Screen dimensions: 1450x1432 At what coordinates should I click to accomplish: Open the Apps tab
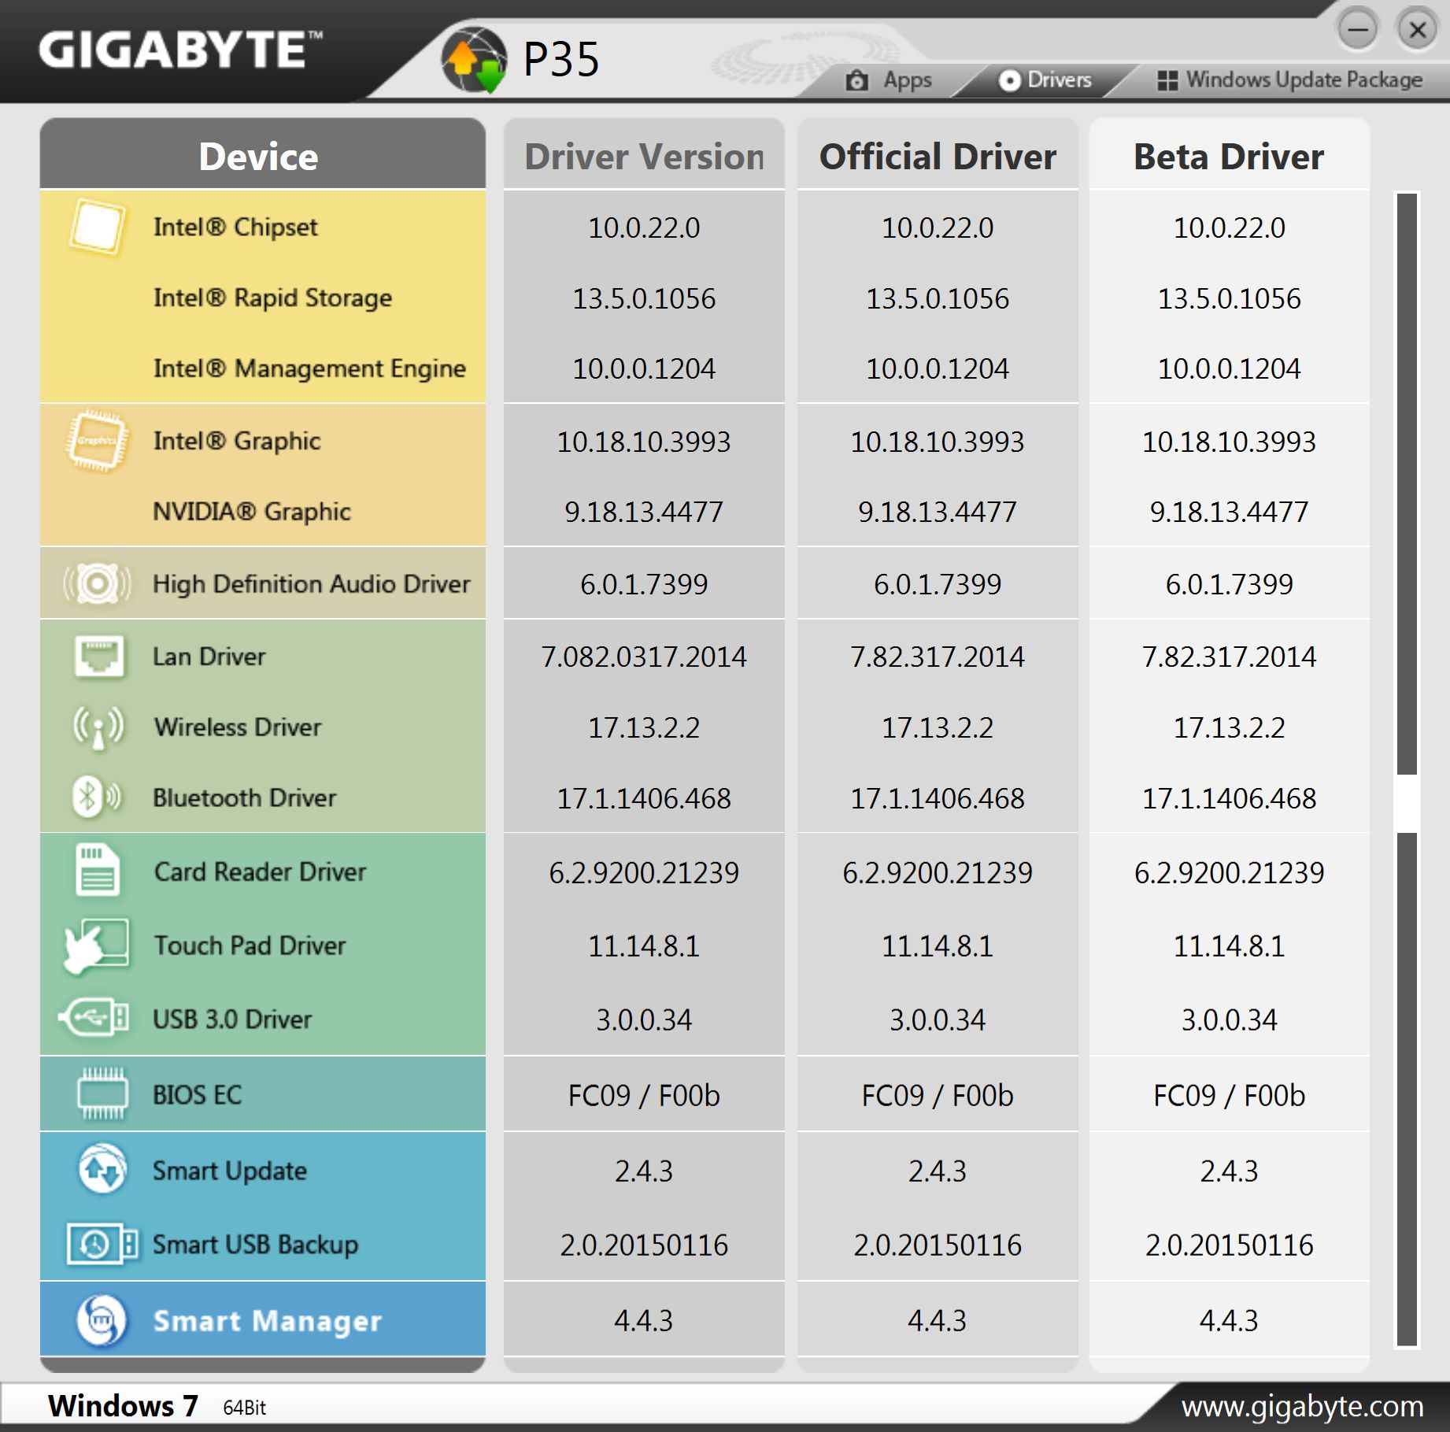coord(890,80)
